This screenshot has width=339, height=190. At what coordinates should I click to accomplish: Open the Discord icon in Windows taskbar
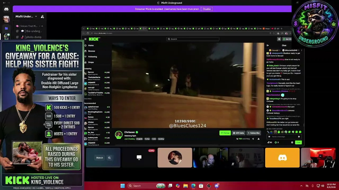coord(217,186)
